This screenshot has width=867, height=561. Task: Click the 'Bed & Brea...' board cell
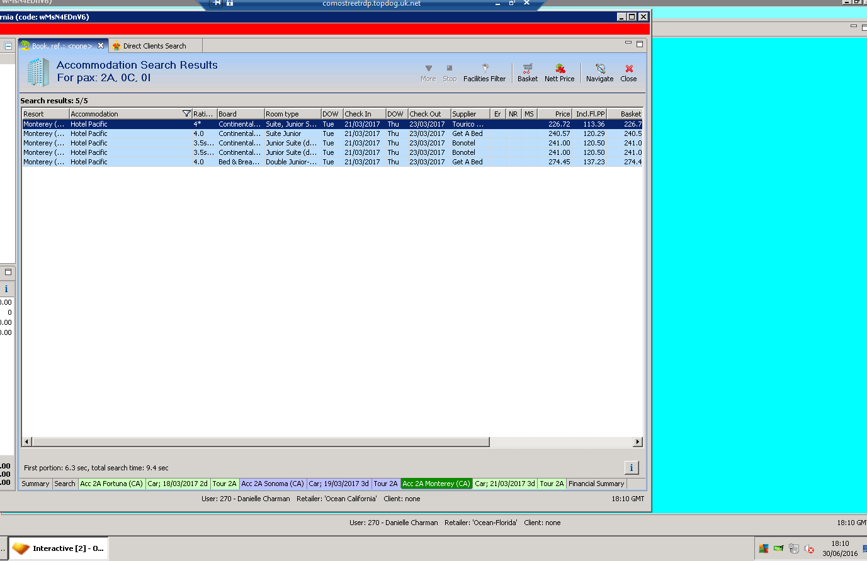coord(239,162)
